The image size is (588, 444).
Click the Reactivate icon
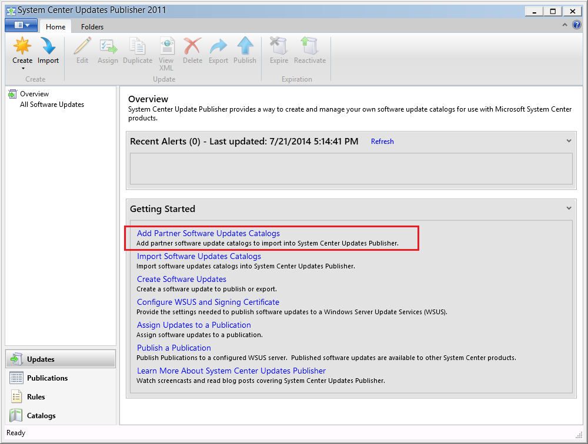pos(310,46)
